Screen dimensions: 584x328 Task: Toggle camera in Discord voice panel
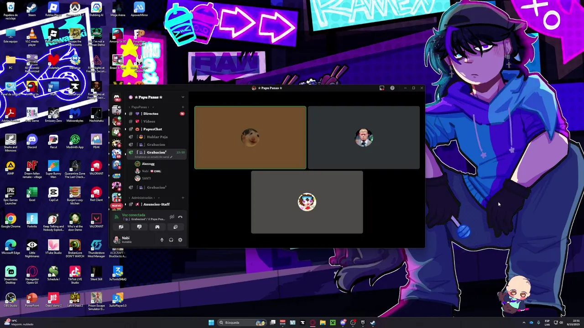(121, 227)
